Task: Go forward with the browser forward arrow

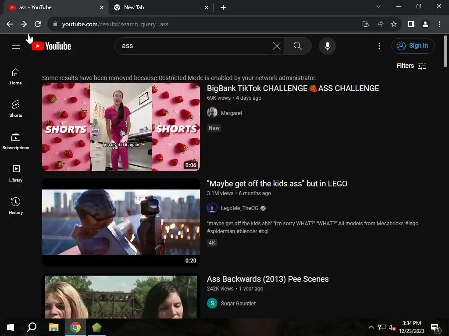Action: coord(24,24)
